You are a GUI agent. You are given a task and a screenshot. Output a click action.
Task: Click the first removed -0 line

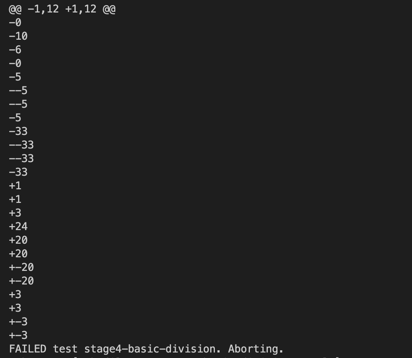pyautogui.click(x=15, y=22)
